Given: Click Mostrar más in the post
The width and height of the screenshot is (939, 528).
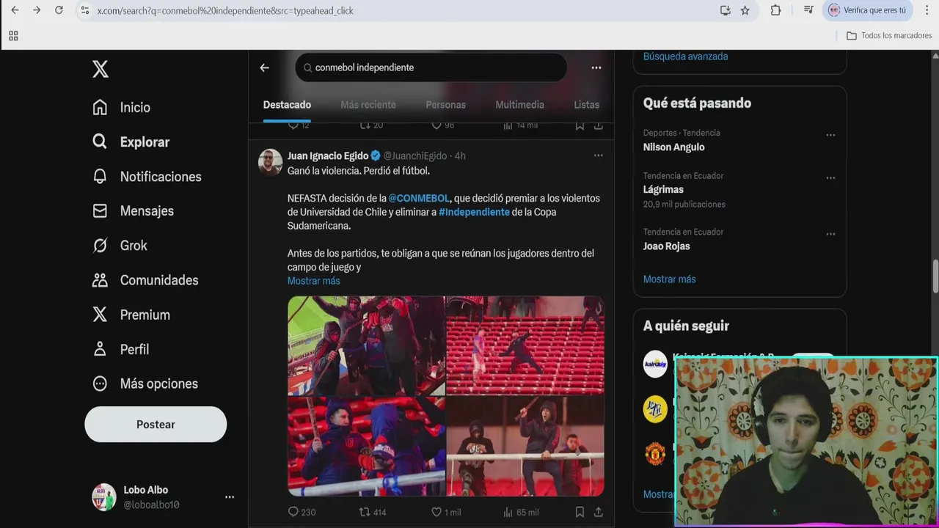Looking at the screenshot, I should [x=313, y=281].
